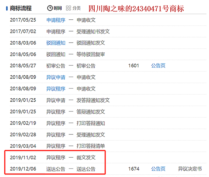Image resolution: width=209 pixels, height=177 pixels.
Task: Select the 发答辩通知发文 entry on 2019/01/25
Action: pyautogui.click(x=93, y=100)
